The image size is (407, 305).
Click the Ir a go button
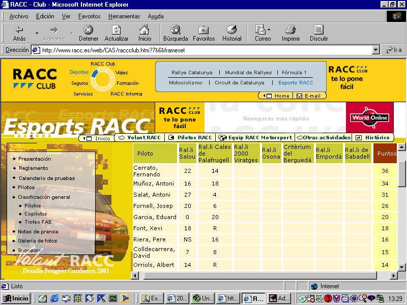[x=394, y=50]
